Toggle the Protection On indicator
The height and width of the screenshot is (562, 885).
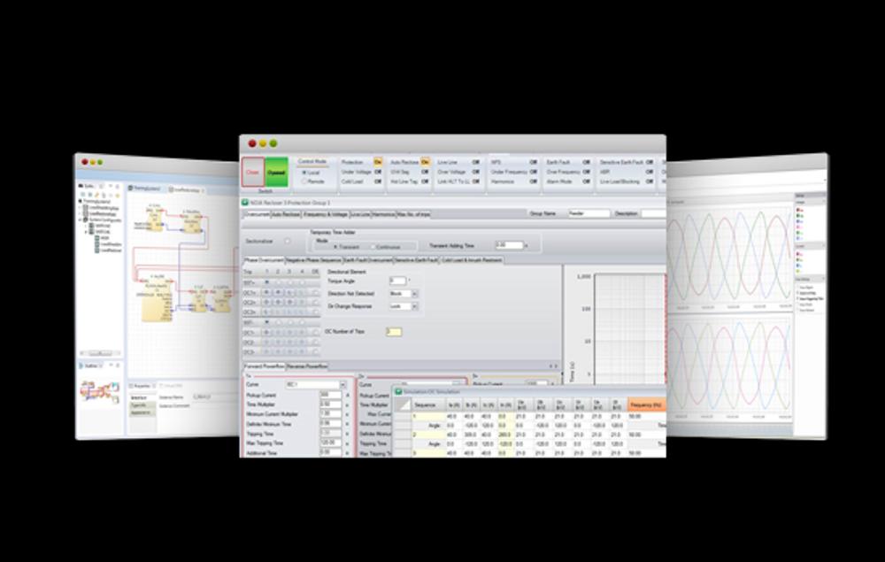point(378,162)
